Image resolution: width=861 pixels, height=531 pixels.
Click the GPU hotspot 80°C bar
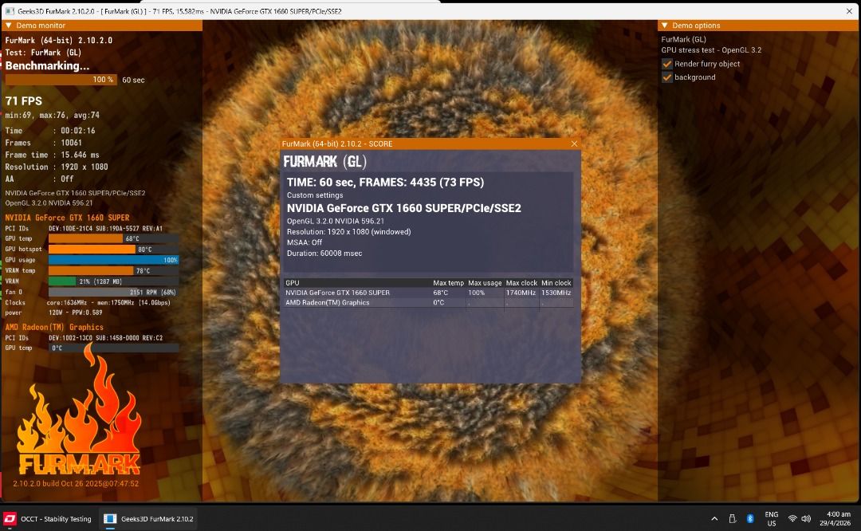[113, 250]
